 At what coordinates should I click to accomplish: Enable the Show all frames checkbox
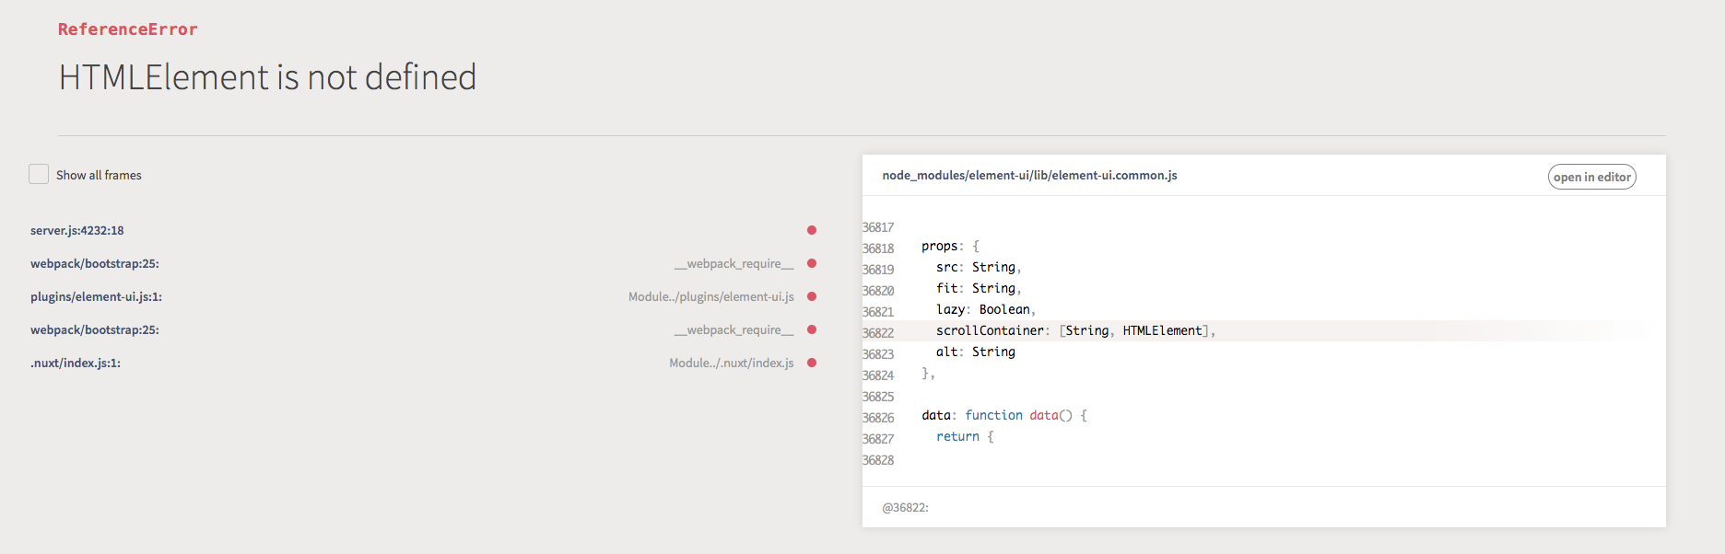click(x=39, y=174)
